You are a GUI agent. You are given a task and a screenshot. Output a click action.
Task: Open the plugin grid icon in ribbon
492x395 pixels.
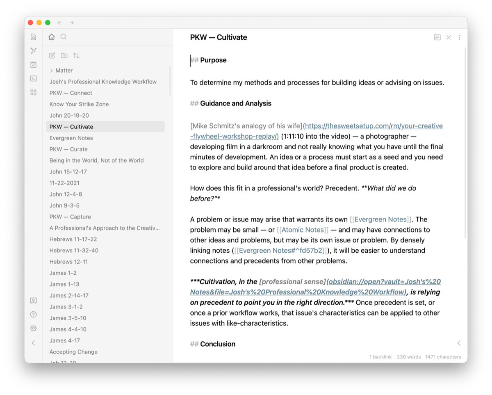pos(34,92)
